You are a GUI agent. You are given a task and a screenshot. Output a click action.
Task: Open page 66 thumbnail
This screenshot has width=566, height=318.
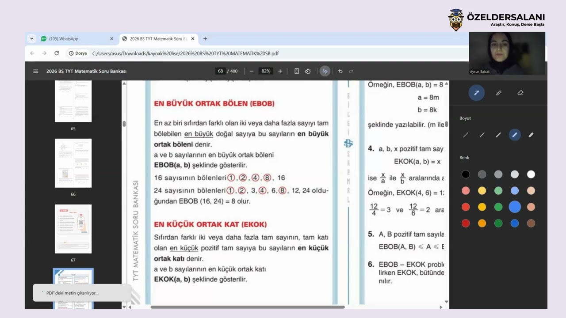tap(73, 163)
